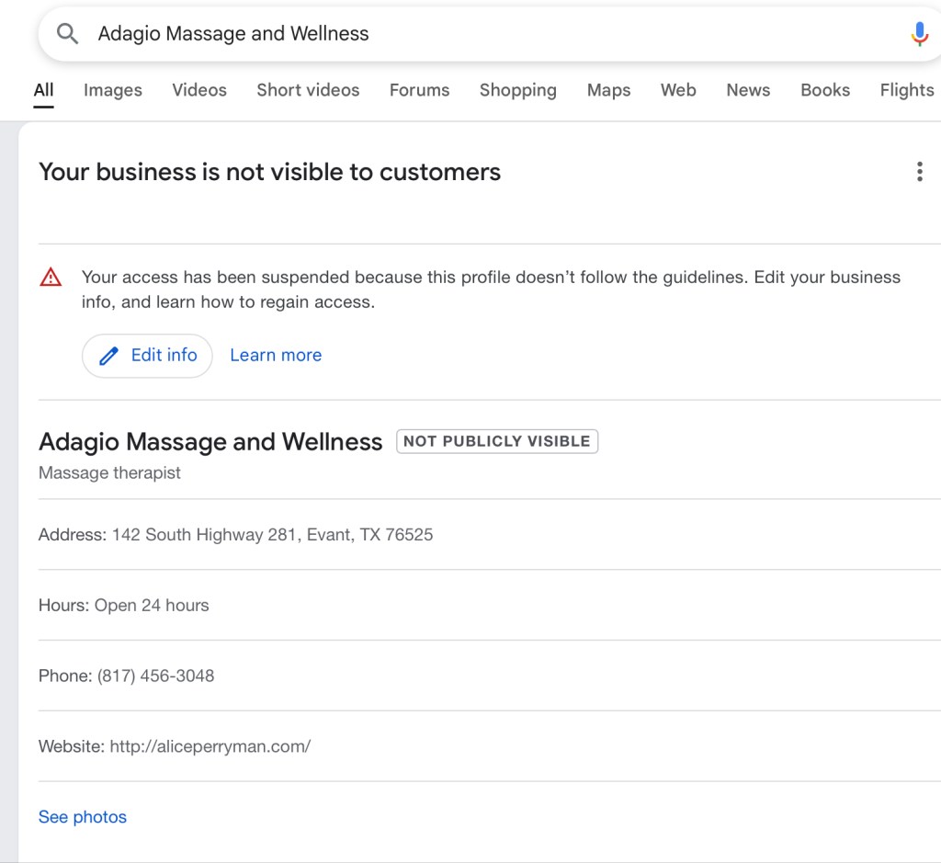Screen dimensions: 941x863
Task: Go to the Short videos tab
Action: 308,90
